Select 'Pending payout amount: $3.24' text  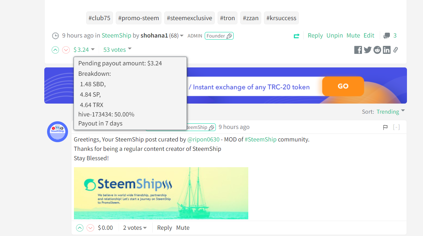[120, 63]
